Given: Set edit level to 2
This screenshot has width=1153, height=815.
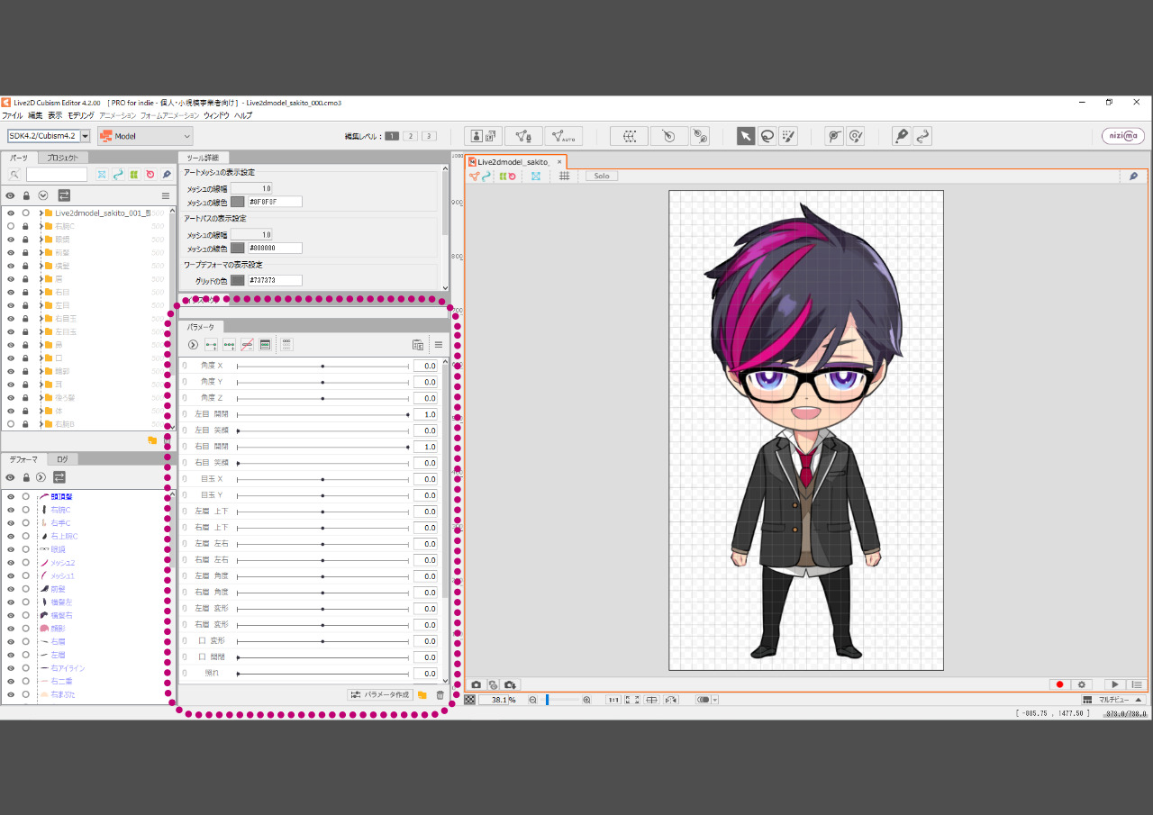Looking at the screenshot, I should click(410, 136).
